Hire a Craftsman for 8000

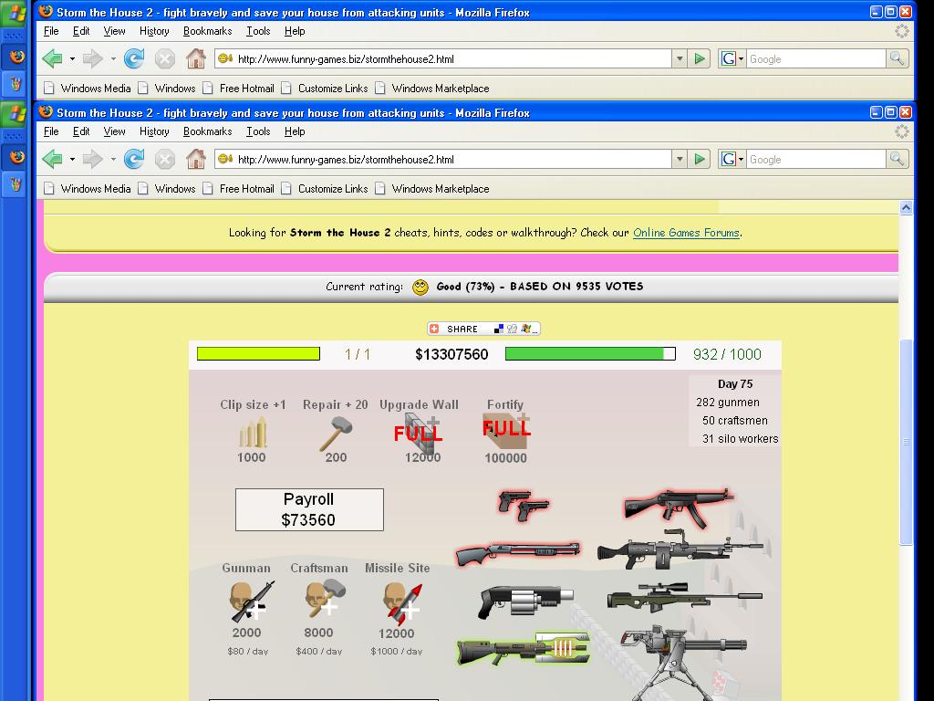(x=325, y=599)
